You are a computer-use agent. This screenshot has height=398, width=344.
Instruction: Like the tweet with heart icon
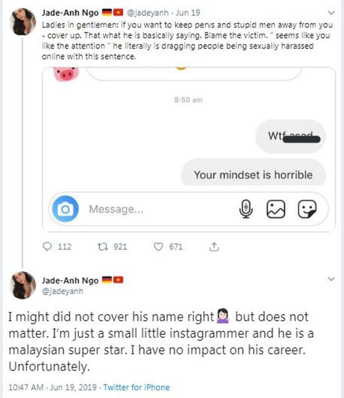coord(159,246)
